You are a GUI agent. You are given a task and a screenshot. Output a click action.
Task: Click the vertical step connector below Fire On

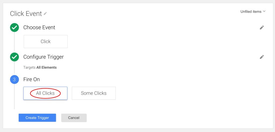(x=15, y=97)
